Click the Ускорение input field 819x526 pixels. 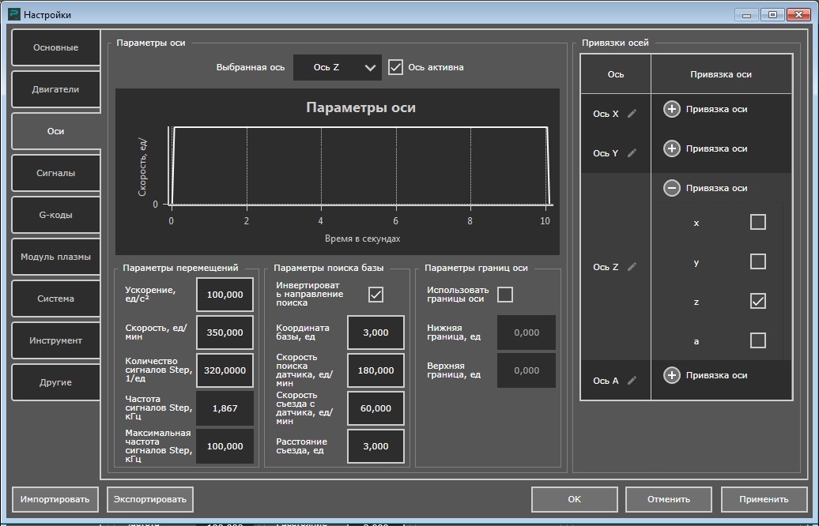click(x=225, y=295)
